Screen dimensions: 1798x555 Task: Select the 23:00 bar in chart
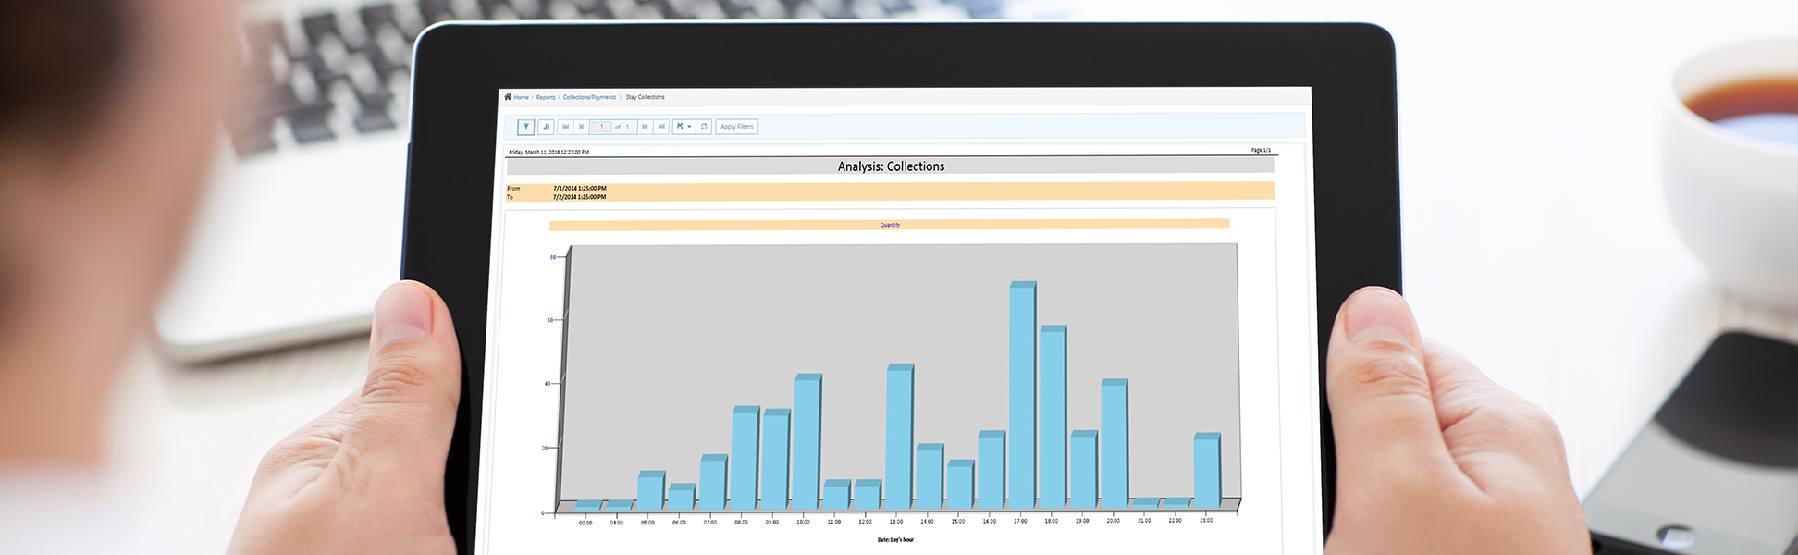tap(1205, 474)
